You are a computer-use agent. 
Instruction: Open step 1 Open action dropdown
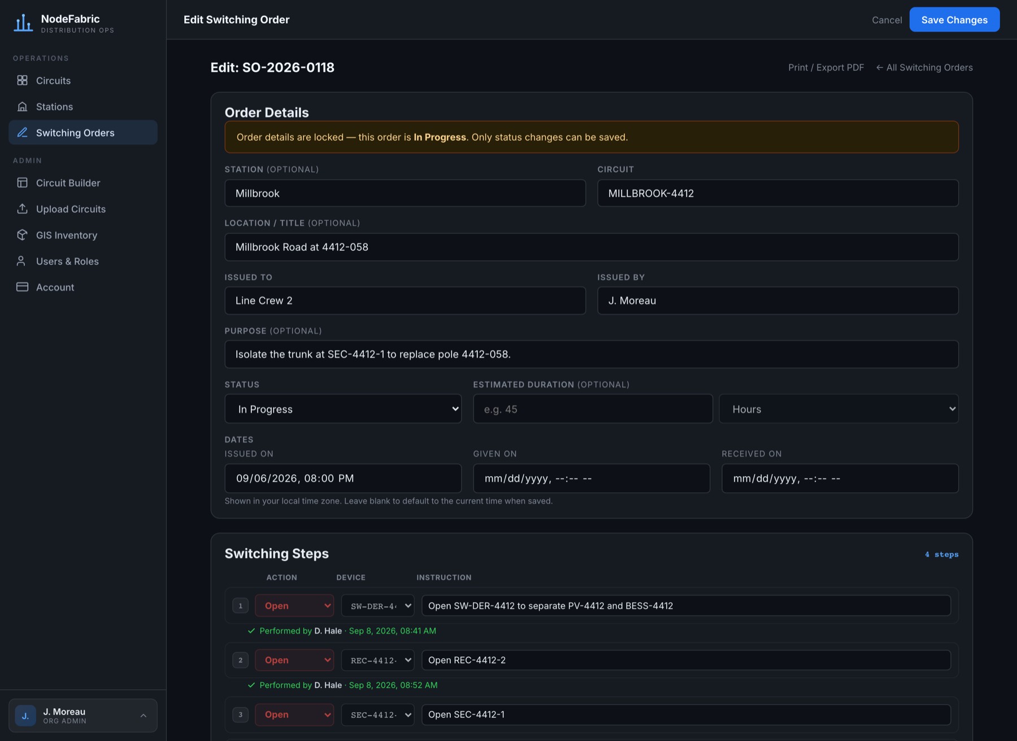point(294,605)
